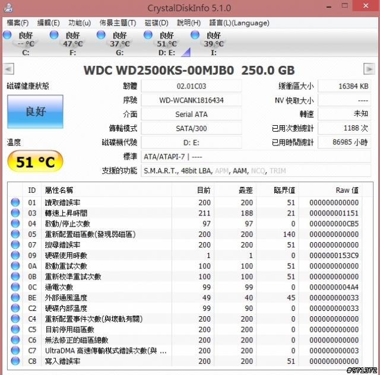Image resolution: width=380 pixels, height=375 pixels.
Task: Click status orb for attribute 05 重新配置磁區數
Action: (x=15, y=234)
